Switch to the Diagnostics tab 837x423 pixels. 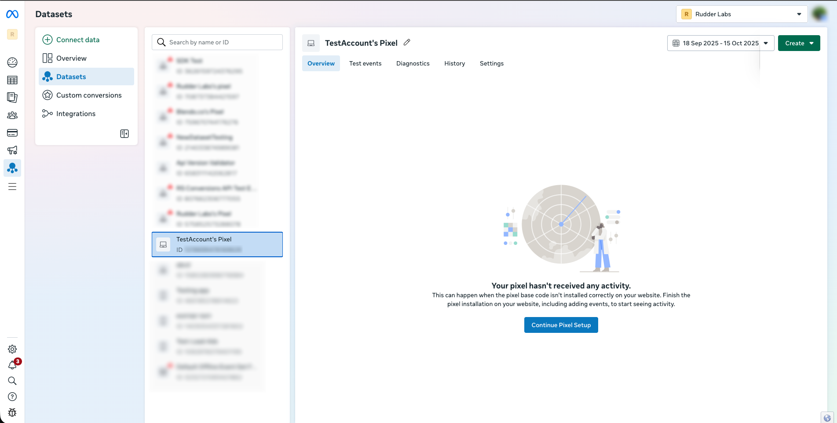pos(413,63)
